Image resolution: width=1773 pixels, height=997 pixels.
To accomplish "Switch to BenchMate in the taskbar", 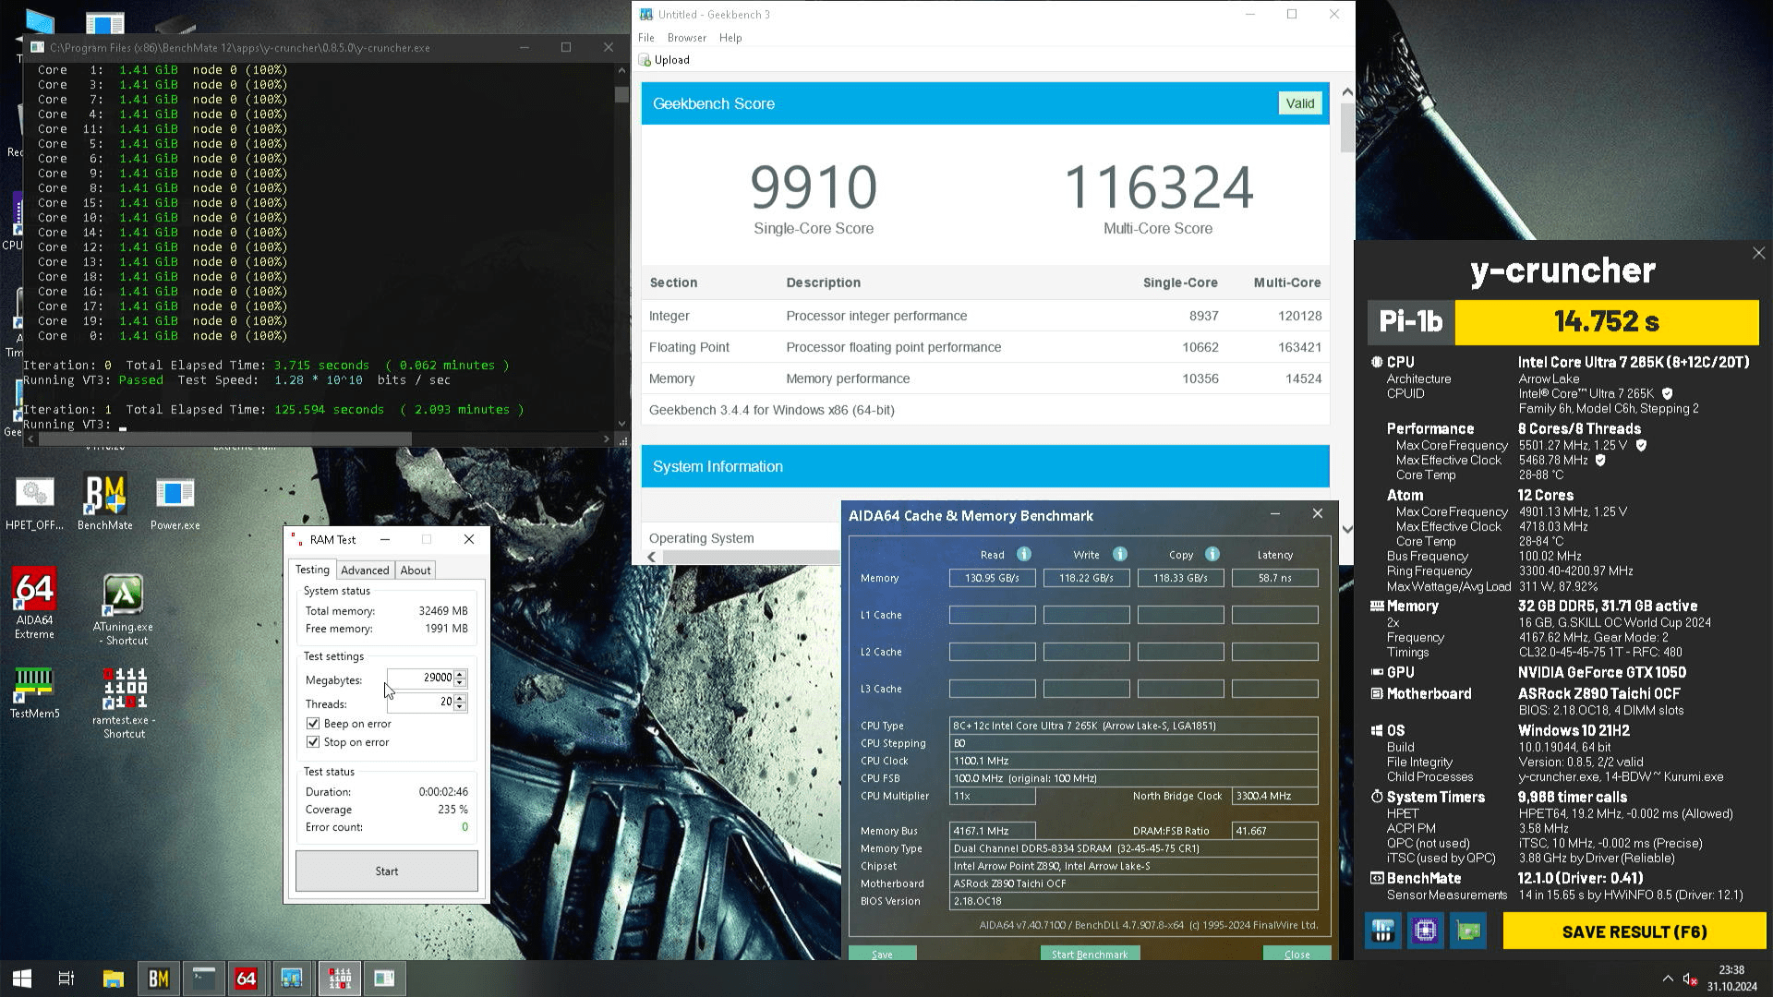I will coord(158,978).
